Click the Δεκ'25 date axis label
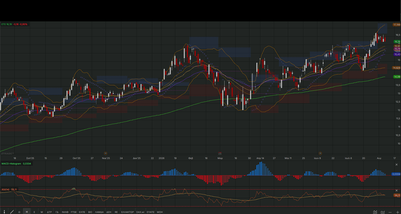Screen dimensions: 401x214 coord(137,158)
